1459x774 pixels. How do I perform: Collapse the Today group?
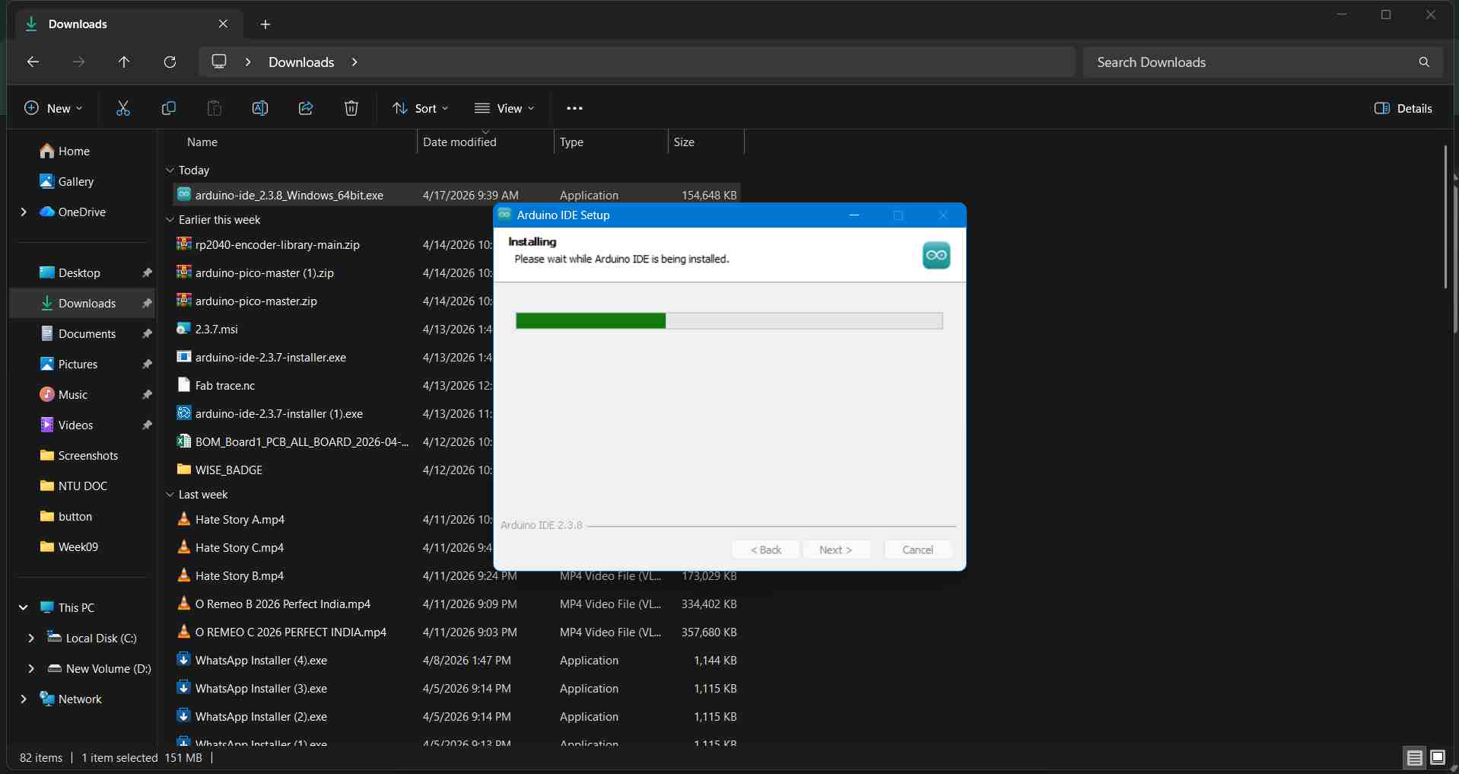coord(170,170)
